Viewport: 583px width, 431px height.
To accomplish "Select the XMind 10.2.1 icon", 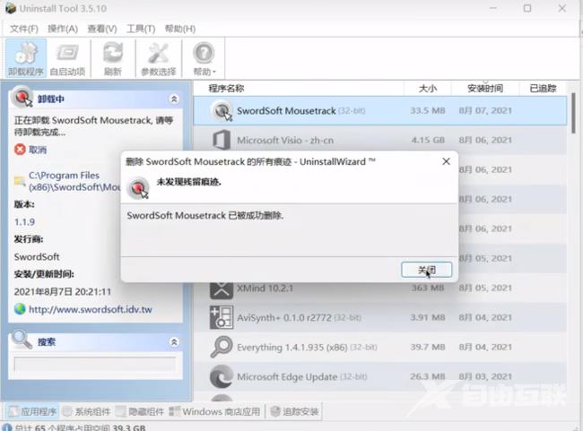I will (222, 289).
